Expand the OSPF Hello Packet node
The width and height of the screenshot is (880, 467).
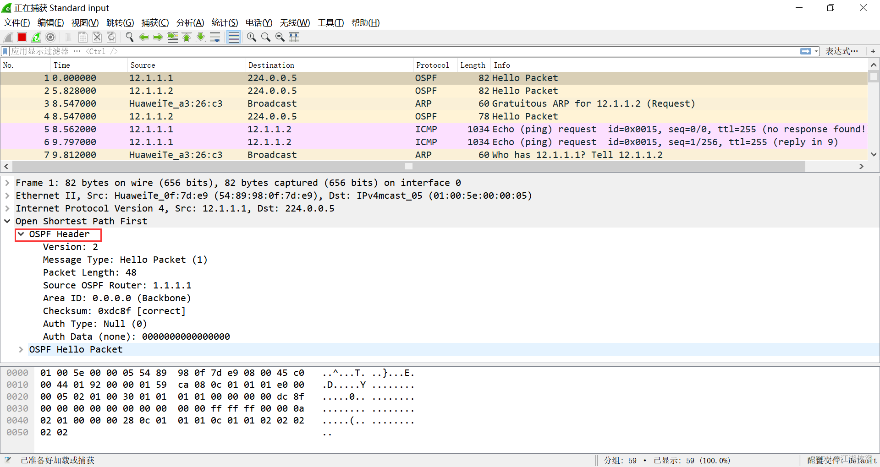(21, 349)
